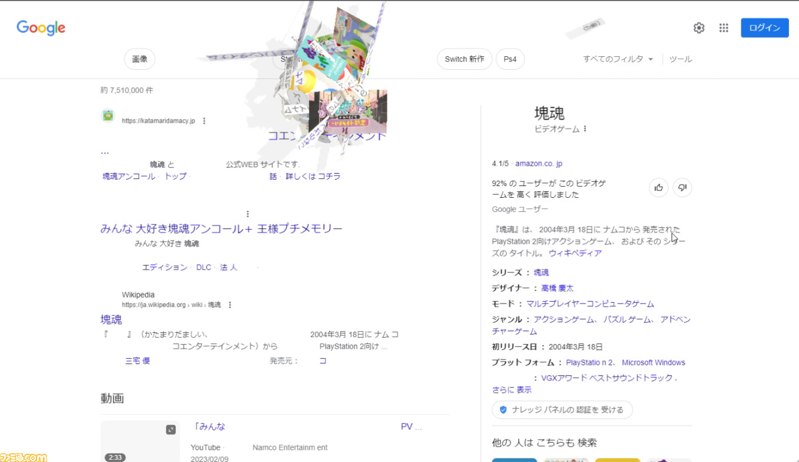The image size is (799, 462).
Task: Click the video thumbnail with 2:33 duration
Action: (140, 441)
